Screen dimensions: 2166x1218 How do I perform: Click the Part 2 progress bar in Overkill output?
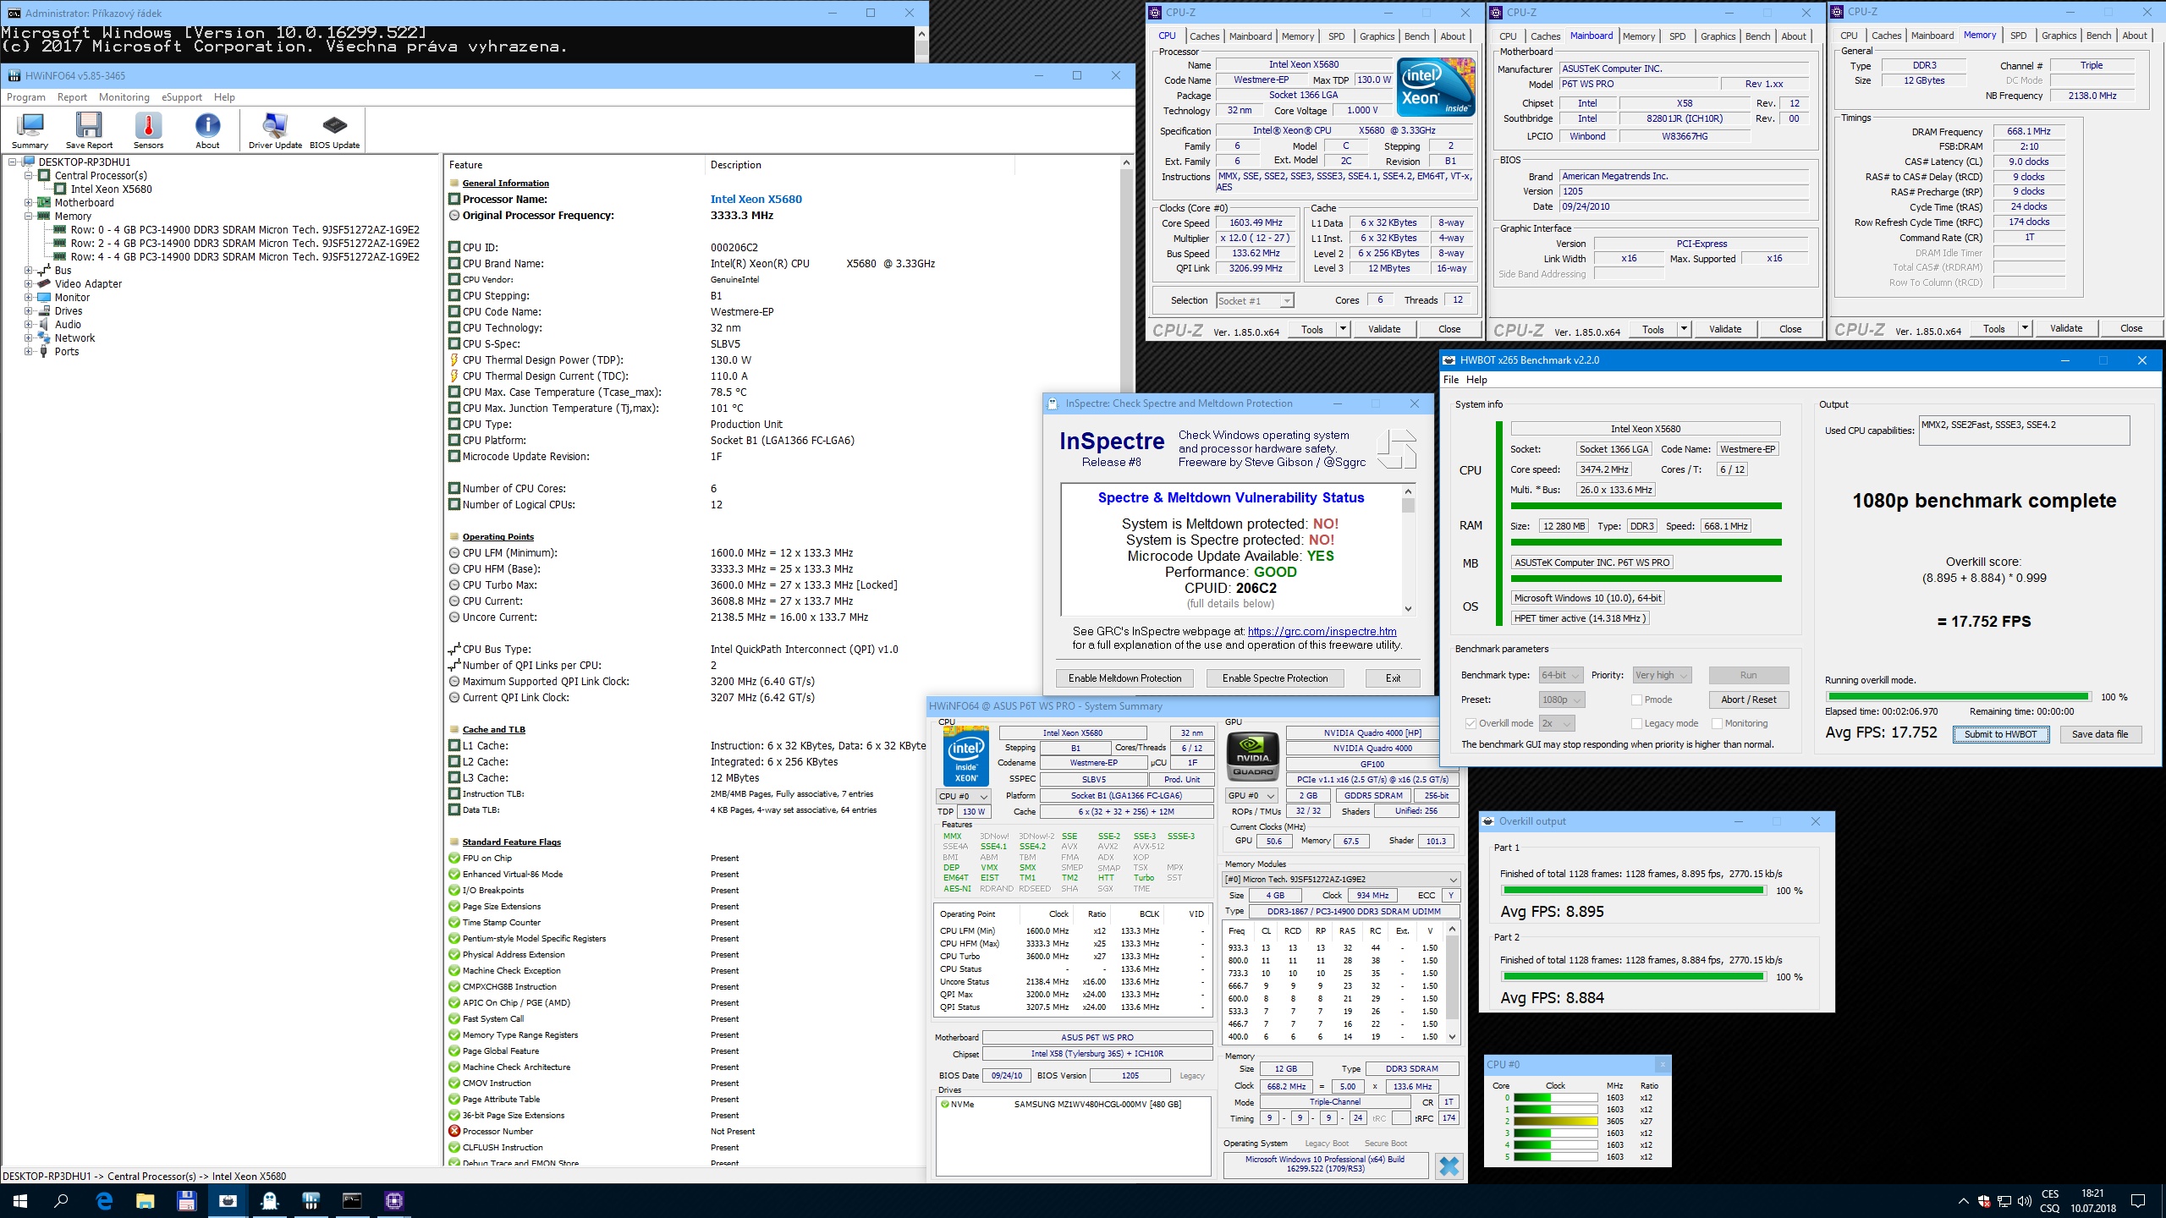(1632, 977)
